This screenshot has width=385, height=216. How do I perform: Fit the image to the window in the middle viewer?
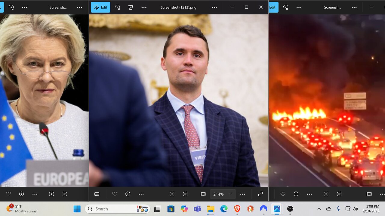point(203,194)
